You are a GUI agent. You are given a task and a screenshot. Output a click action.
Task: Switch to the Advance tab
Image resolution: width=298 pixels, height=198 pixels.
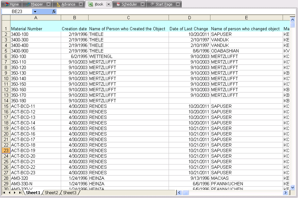click(x=65, y=4)
